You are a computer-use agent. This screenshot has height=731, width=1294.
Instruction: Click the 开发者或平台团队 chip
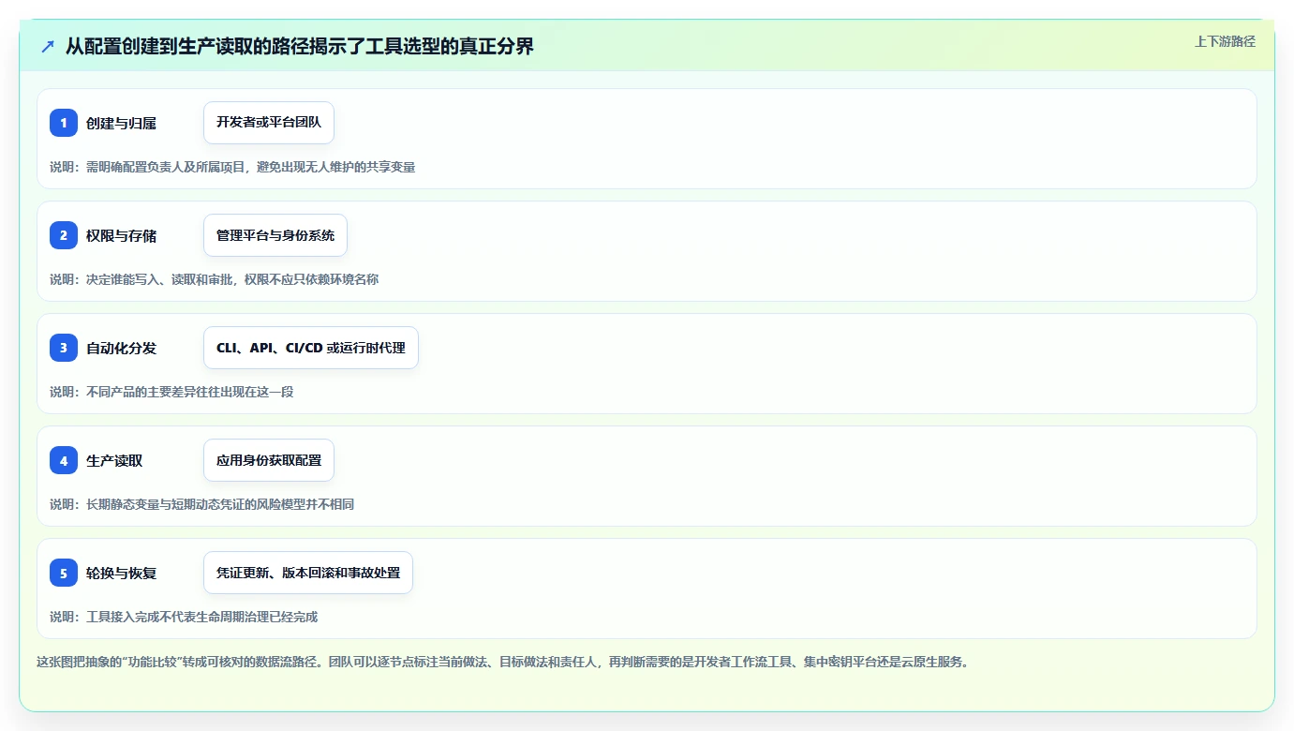click(269, 123)
